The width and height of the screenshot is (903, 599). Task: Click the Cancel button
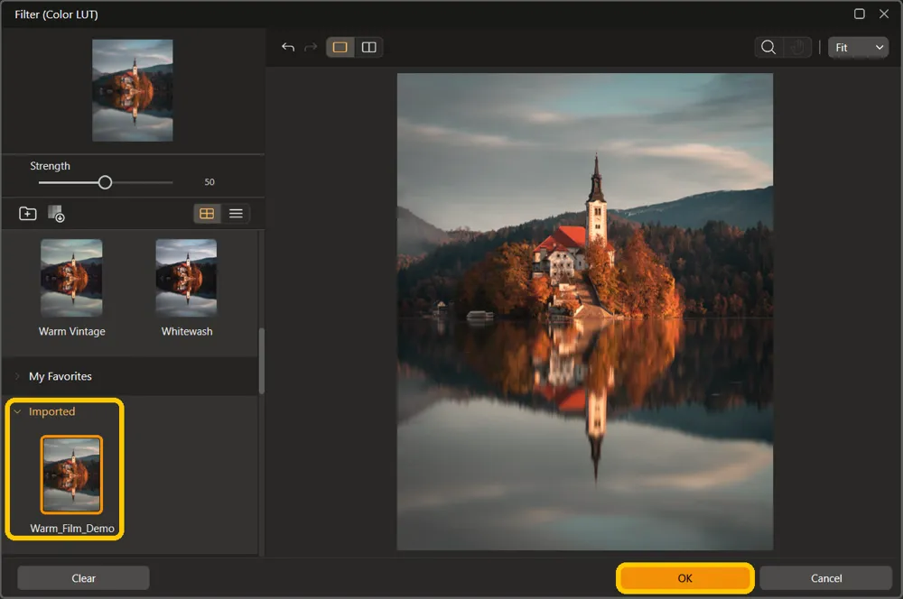826,578
